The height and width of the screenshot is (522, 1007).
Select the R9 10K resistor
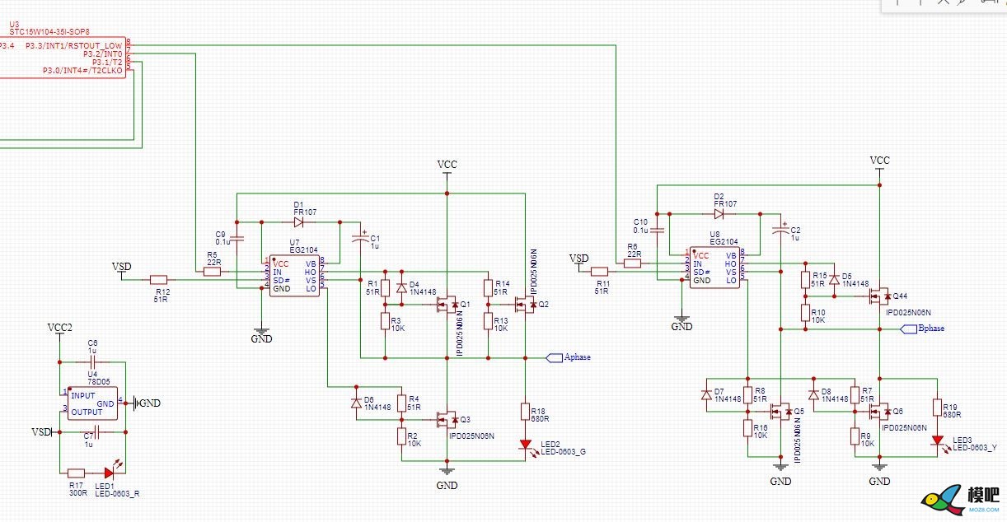[855, 435]
